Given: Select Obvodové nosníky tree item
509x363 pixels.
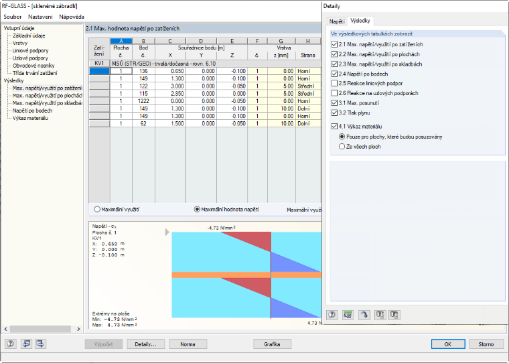Looking at the screenshot, I should click(x=33, y=66).
